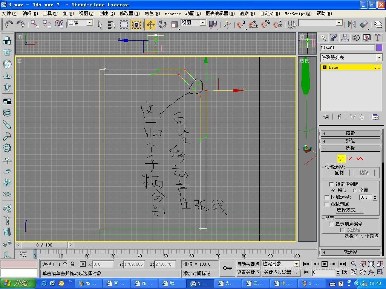Screen dimensions: 386x289
Task: Open the reactor menu
Action: point(173,14)
